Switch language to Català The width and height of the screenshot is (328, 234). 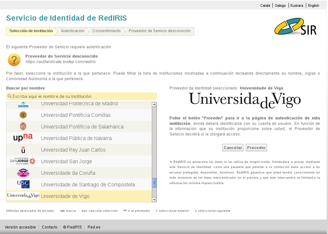[265, 5]
